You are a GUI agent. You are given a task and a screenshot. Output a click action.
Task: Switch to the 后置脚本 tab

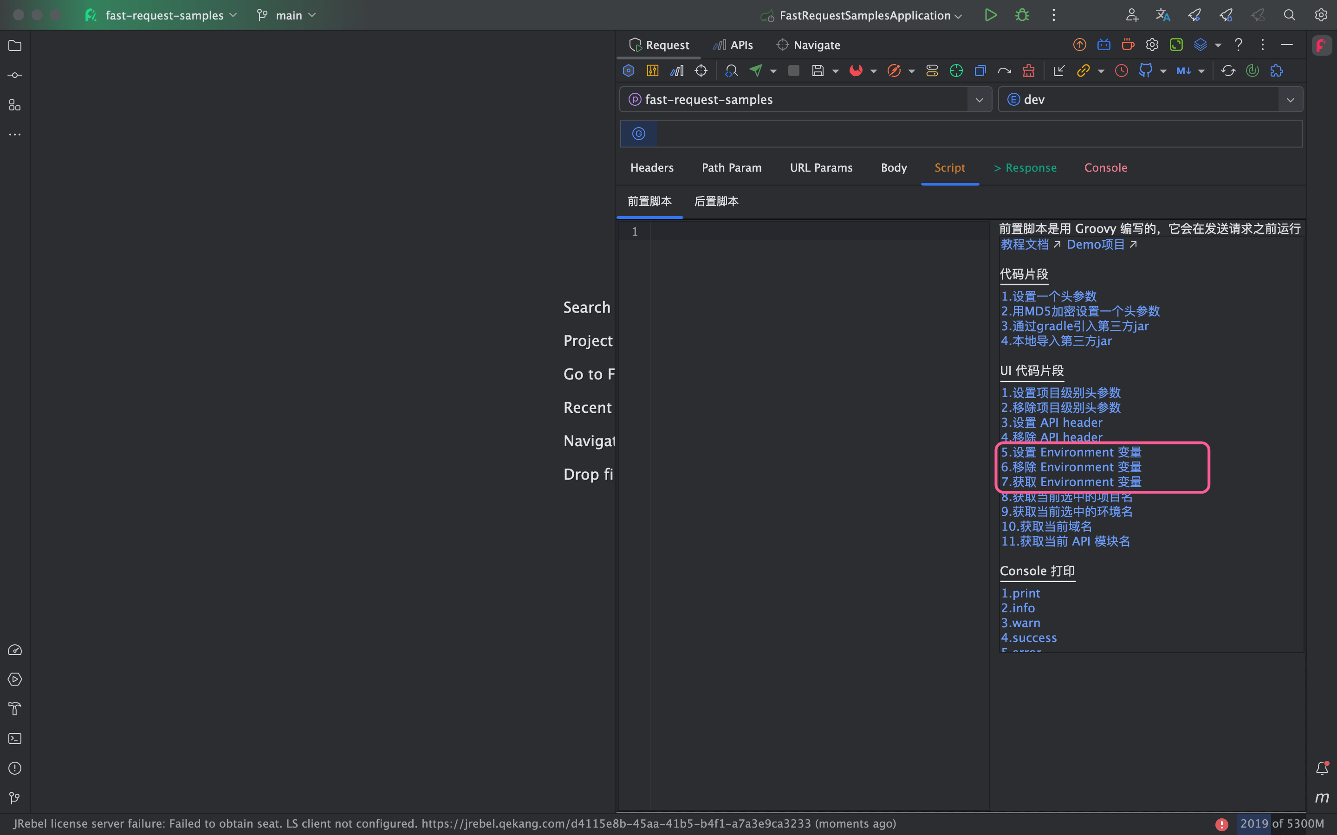pyautogui.click(x=716, y=201)
